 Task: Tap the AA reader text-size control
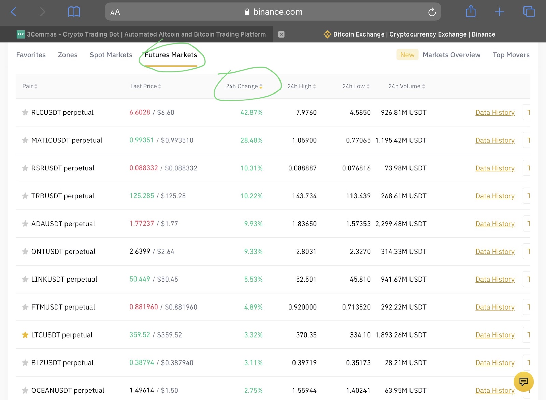pyautogui.click(x=115, y=12)
